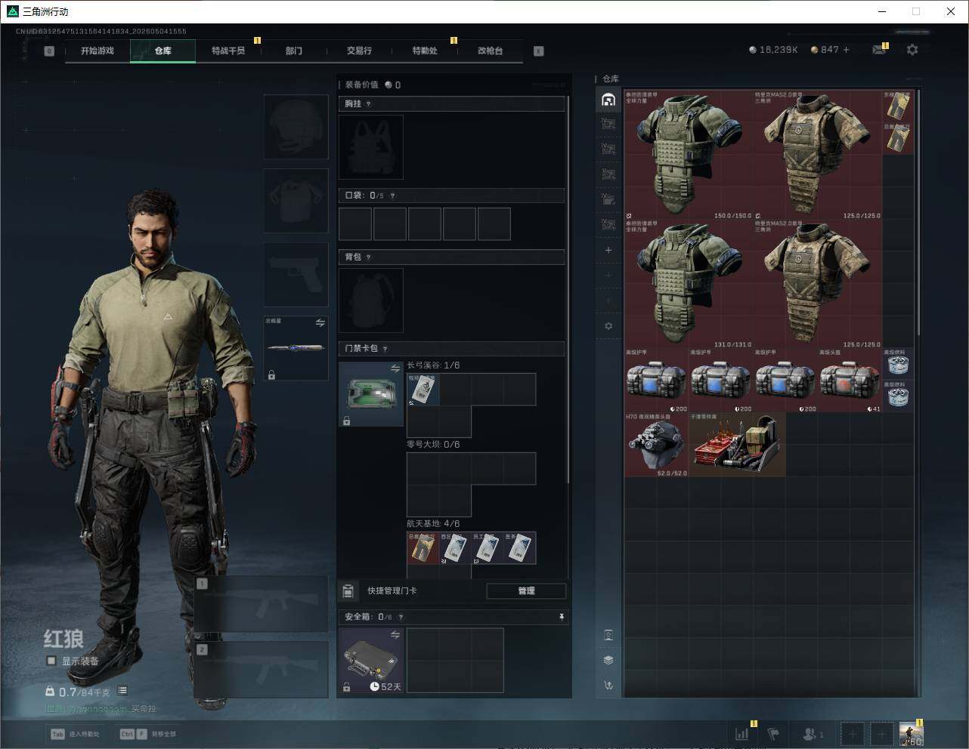Select the armor with 150.0/150.0 durability
Screen dimensions: 969x749
(x=689, y=156)
